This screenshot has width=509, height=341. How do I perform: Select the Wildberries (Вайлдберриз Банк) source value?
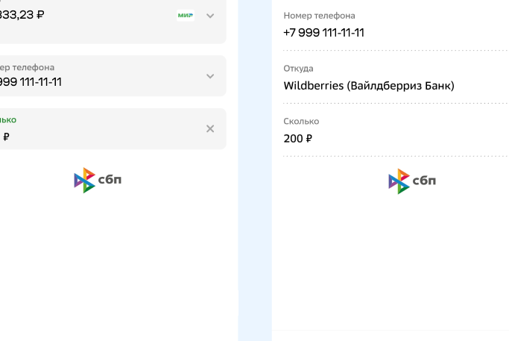[x=368, y=86]
